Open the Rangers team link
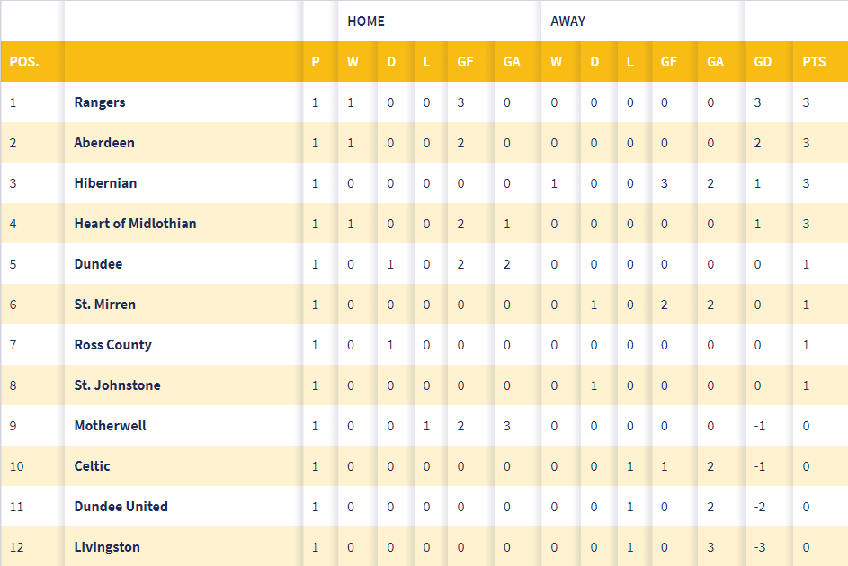Screen dimensions: 848x566 (100, 102)
